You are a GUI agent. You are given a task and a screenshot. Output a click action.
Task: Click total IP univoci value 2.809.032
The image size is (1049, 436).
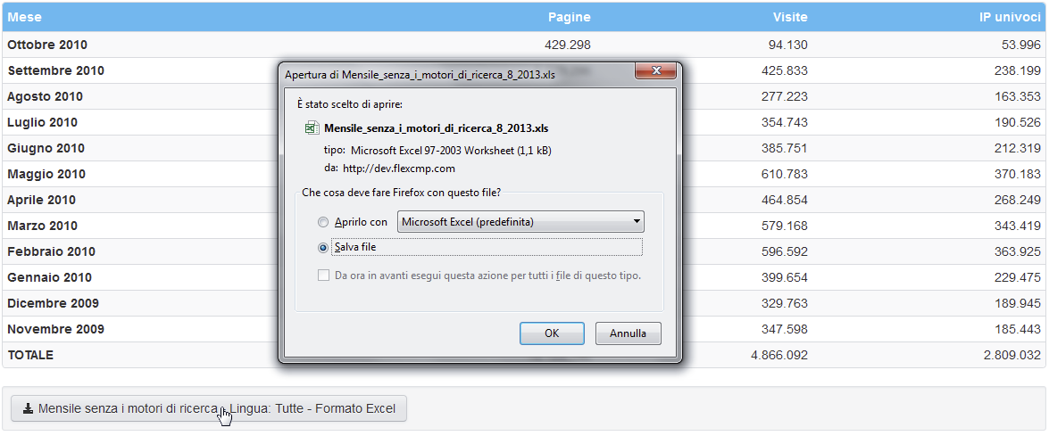click(1012, 355)
